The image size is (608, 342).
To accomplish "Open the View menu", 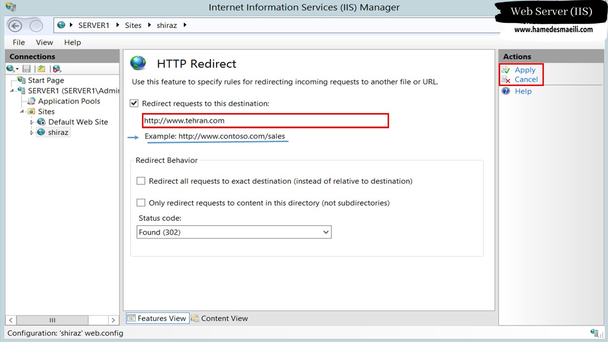I will [x=45, y=42].
